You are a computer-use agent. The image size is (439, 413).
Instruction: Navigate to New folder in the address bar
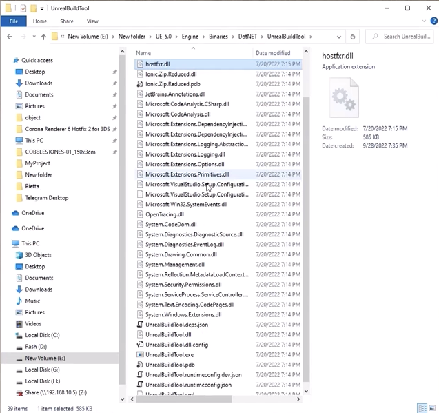click(x=132, y=37)
